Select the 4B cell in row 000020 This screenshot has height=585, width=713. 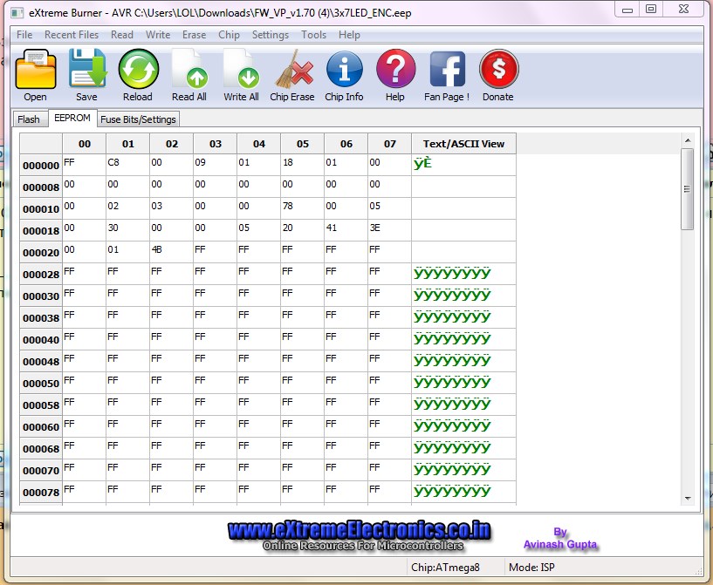click(x=171, y=252)
